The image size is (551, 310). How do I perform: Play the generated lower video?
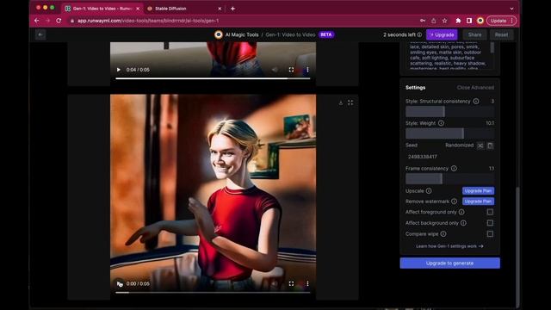120,283
